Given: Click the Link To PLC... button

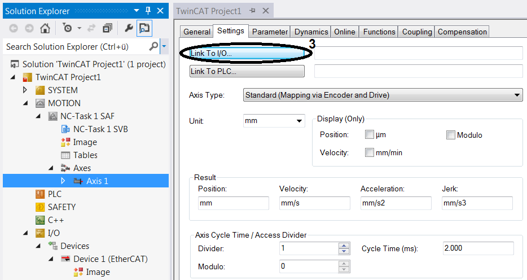Looking at the screenshot, I should 247,71.
